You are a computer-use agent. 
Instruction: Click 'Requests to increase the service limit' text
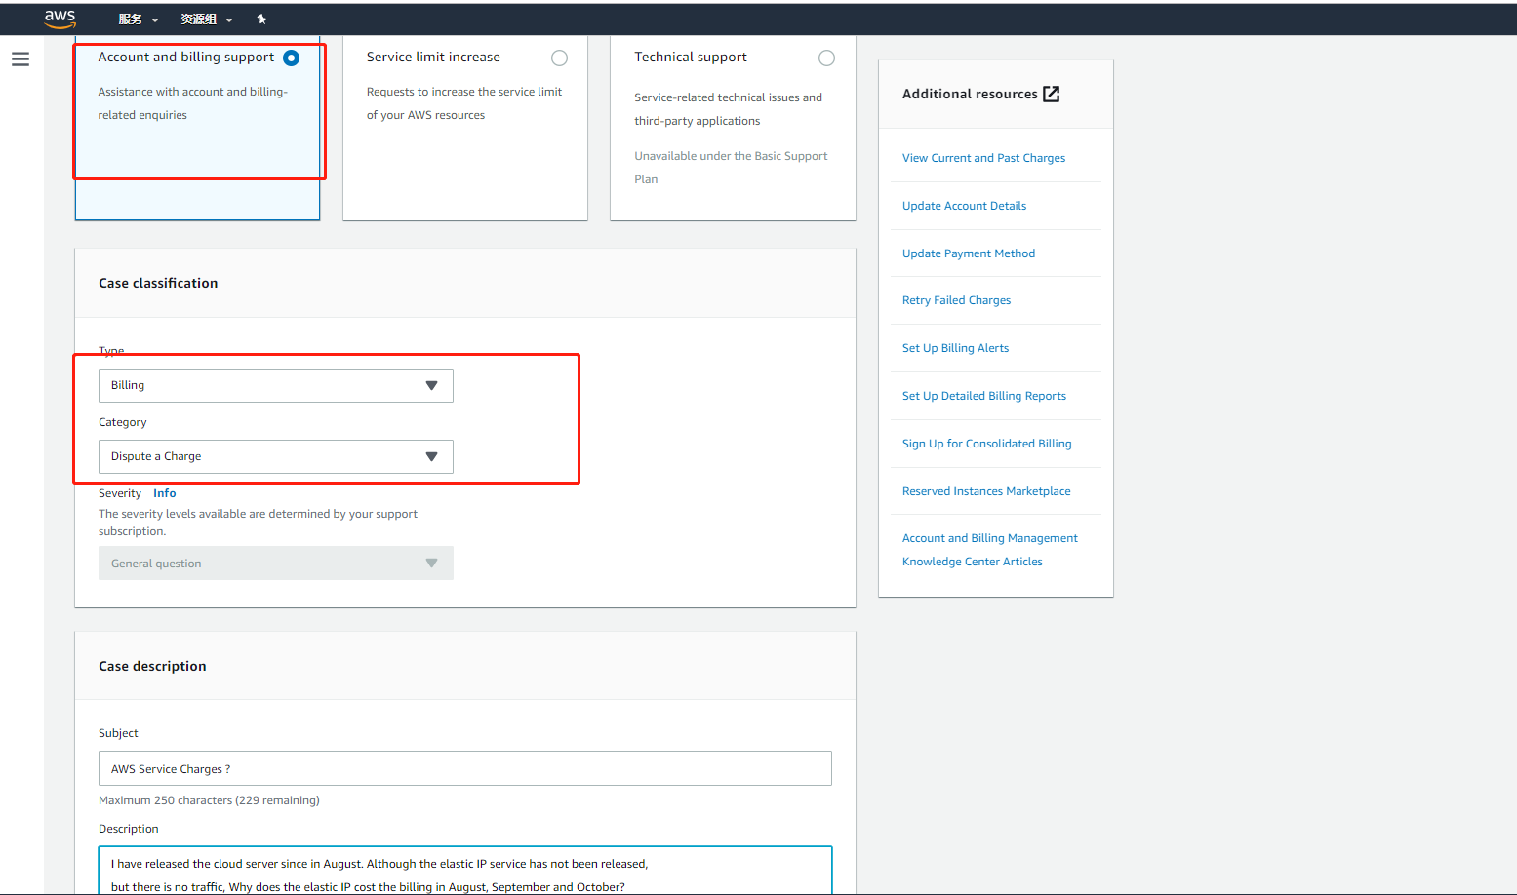(464, 103)
